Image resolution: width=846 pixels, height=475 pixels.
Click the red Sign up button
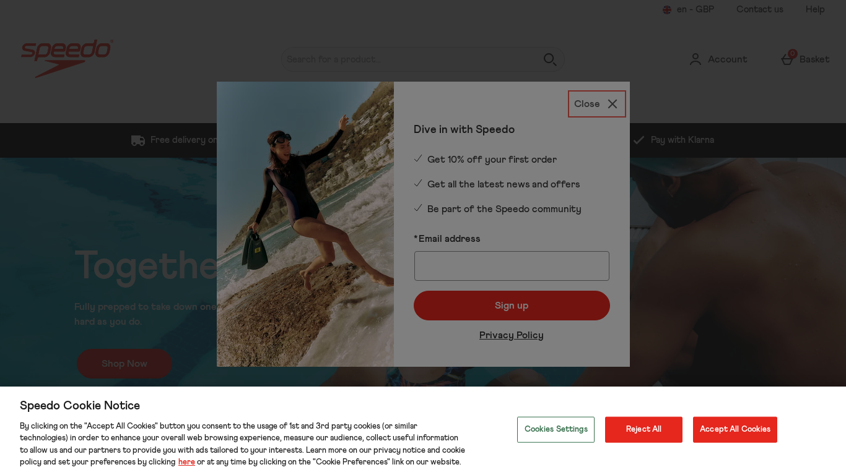click(x=512, y=306)
